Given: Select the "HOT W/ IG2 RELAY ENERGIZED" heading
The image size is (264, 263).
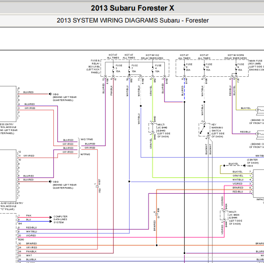Looking at the screenshot, I should [x=152, y=56].
